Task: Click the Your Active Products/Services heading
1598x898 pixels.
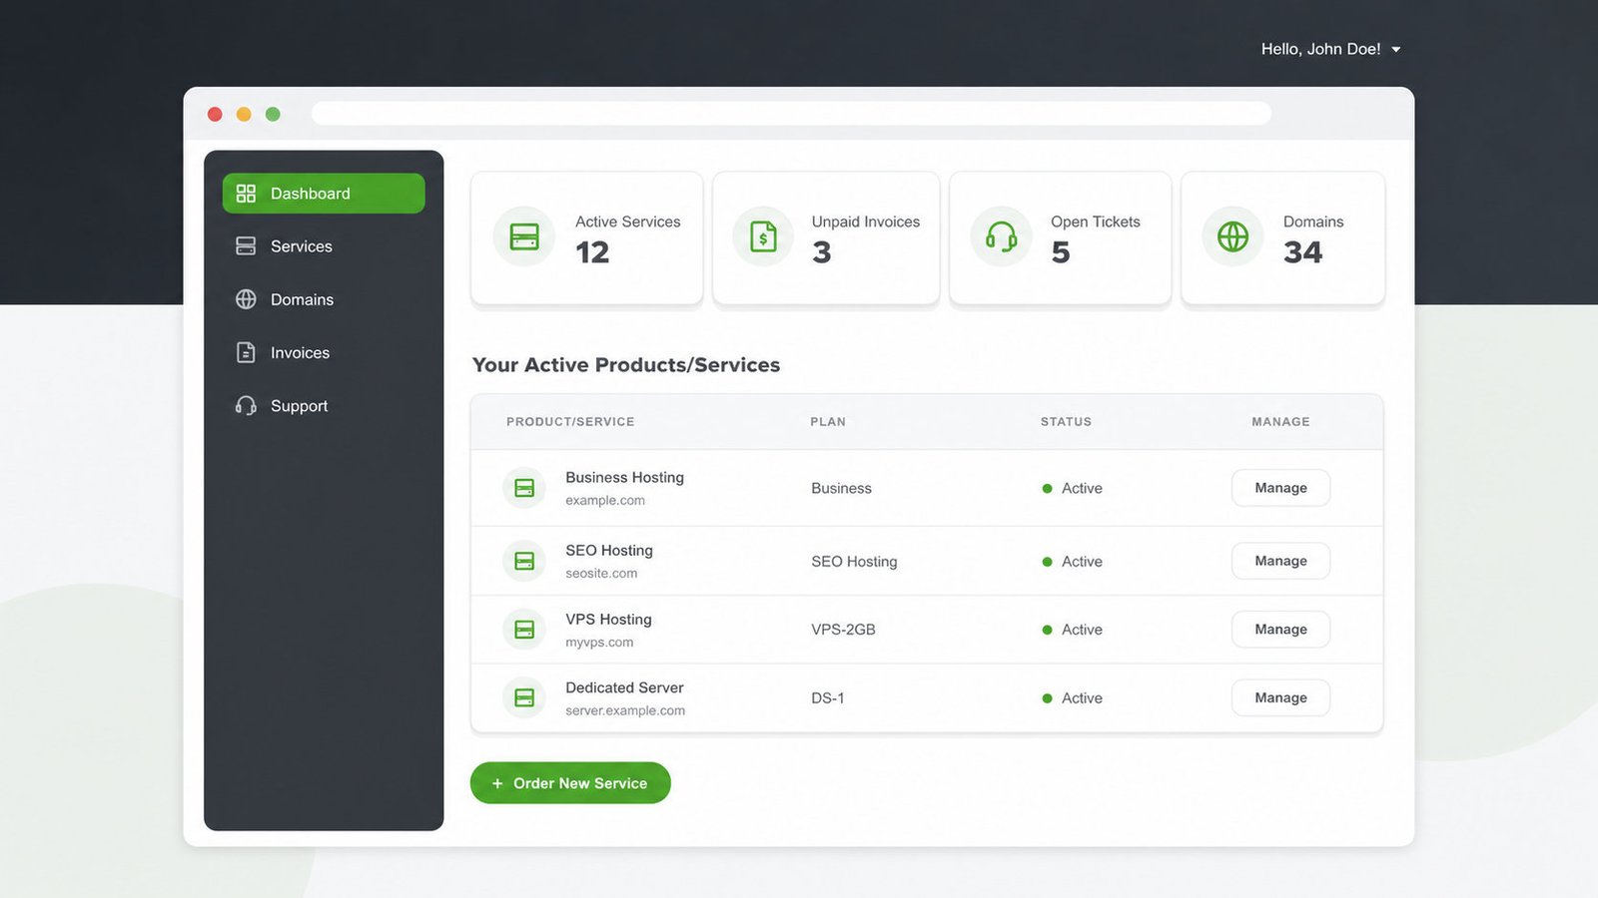Action: (x=626, y=365)
